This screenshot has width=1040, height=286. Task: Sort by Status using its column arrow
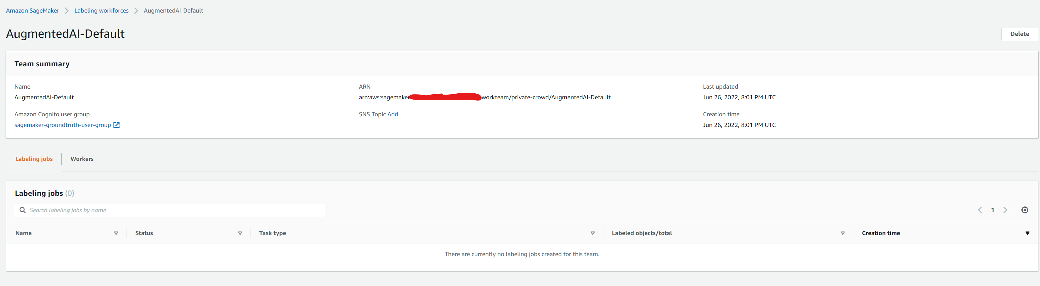tap(240, 233)
